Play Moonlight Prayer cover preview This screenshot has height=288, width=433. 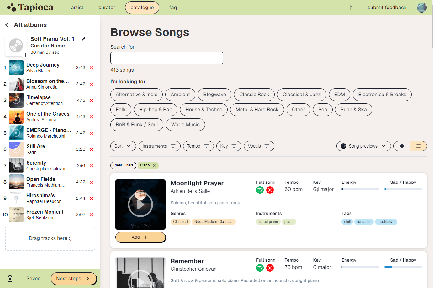pyautogui.click(x=140, y=204)
